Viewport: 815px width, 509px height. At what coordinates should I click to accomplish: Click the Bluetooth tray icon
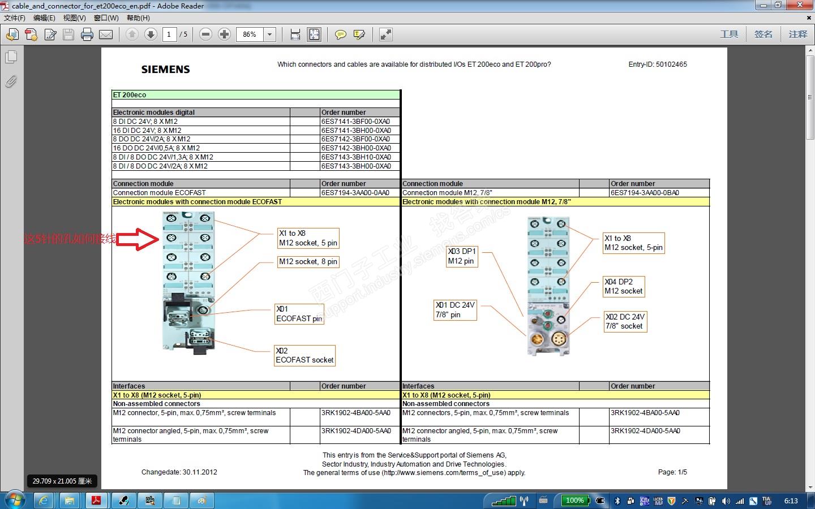coord(617,501)
